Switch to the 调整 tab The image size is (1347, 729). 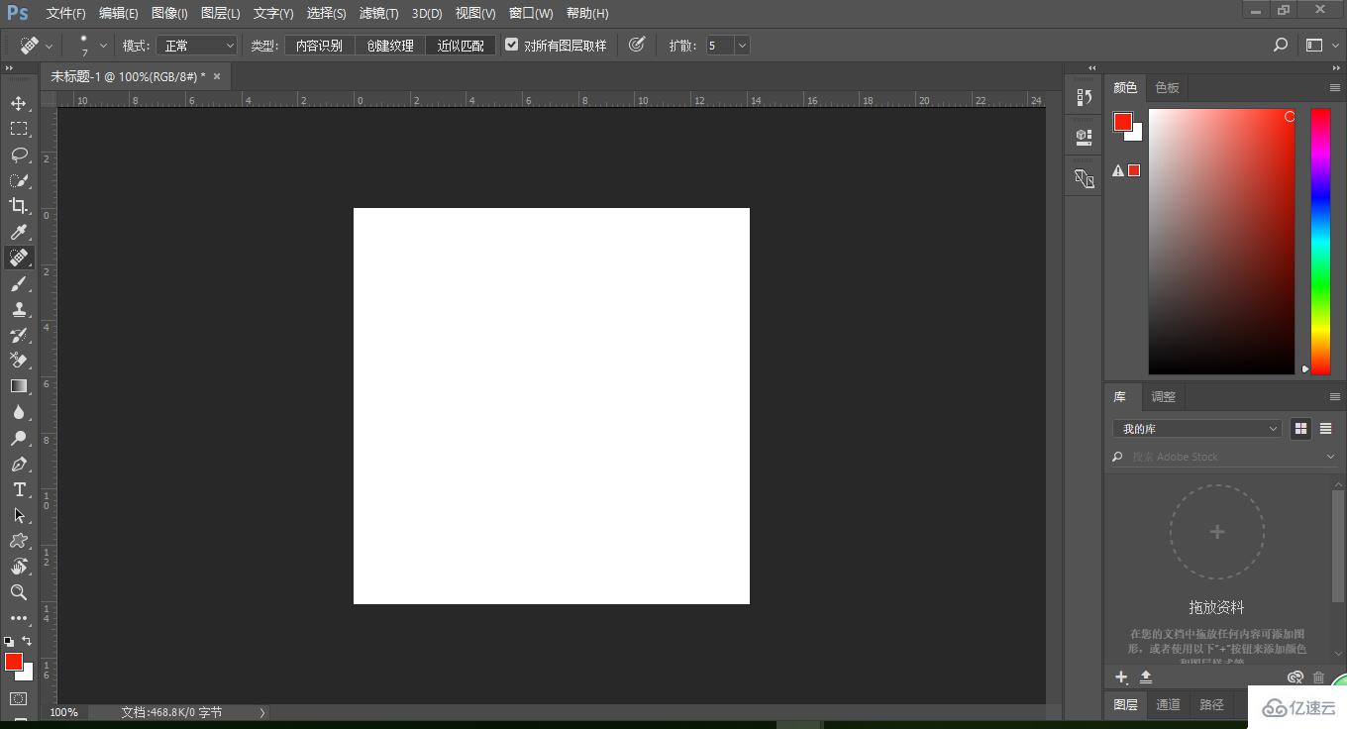pos(1163,397)
